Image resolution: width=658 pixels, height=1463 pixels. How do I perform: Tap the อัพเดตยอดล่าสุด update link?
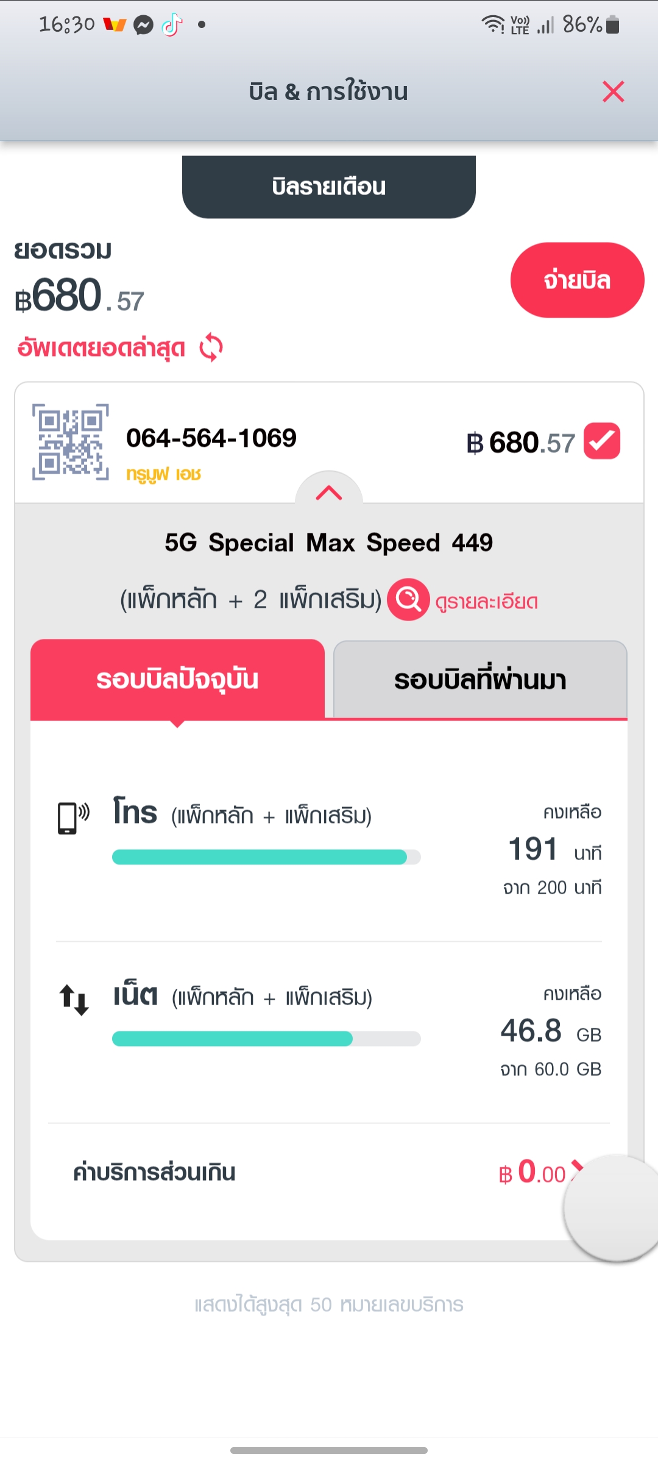coord(101,348)
